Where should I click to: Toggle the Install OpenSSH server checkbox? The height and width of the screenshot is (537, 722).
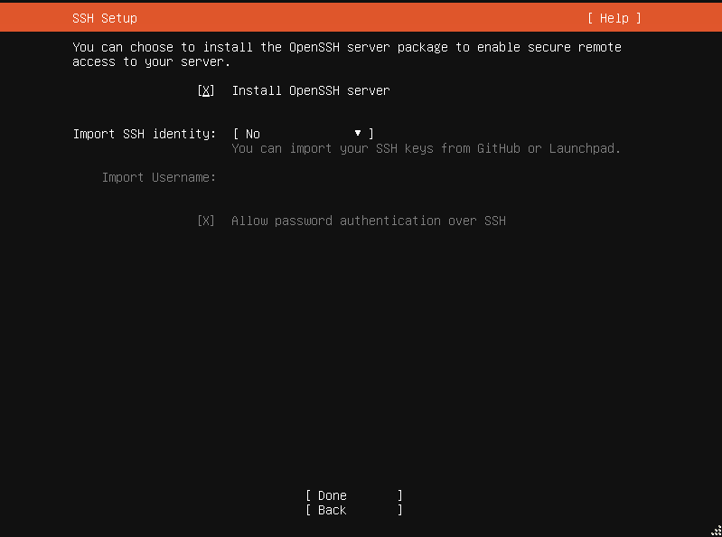click(x=206, y=90)
